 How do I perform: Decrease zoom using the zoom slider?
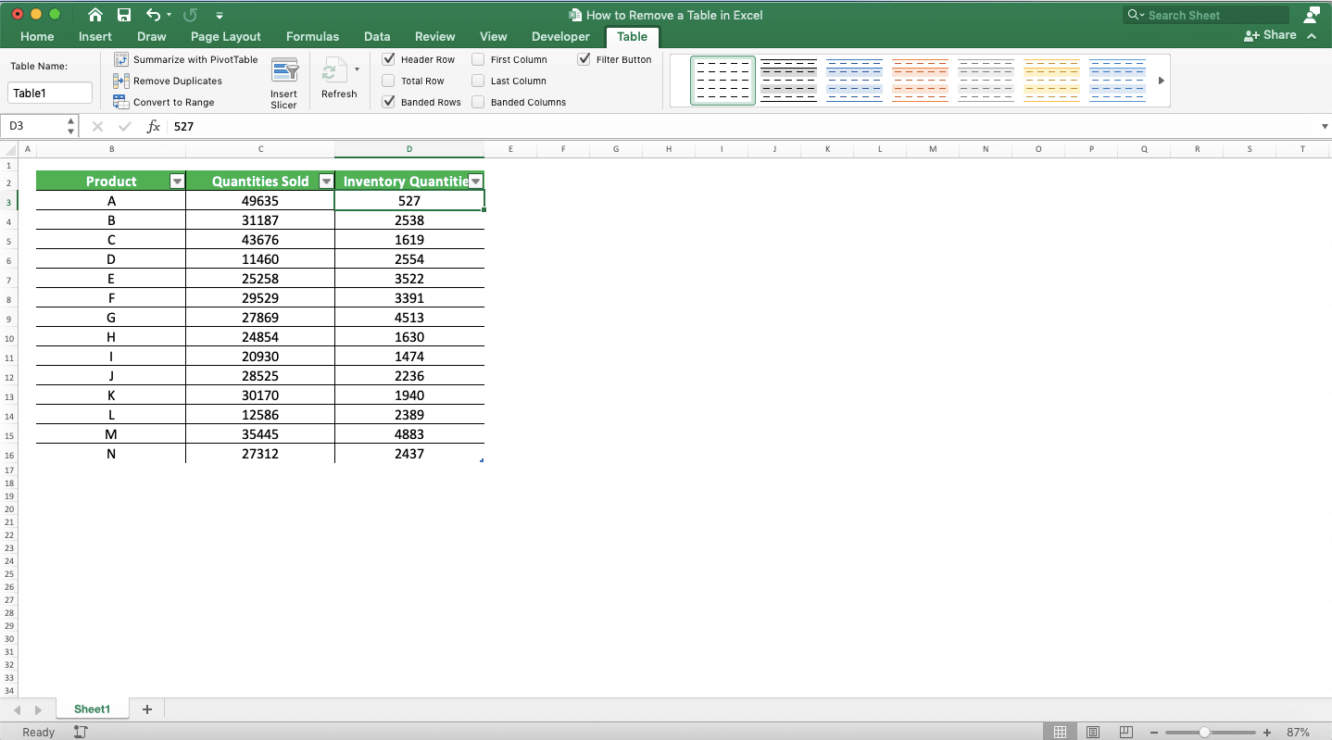tap(1154, 732)
